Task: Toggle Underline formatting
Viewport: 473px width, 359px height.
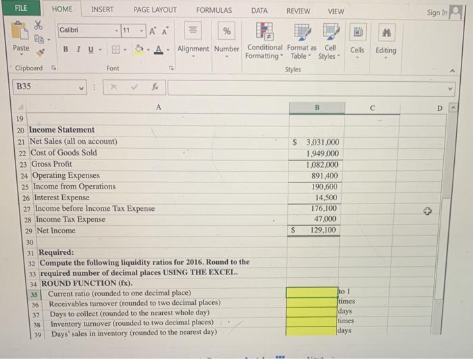Action: click(91, 49)
